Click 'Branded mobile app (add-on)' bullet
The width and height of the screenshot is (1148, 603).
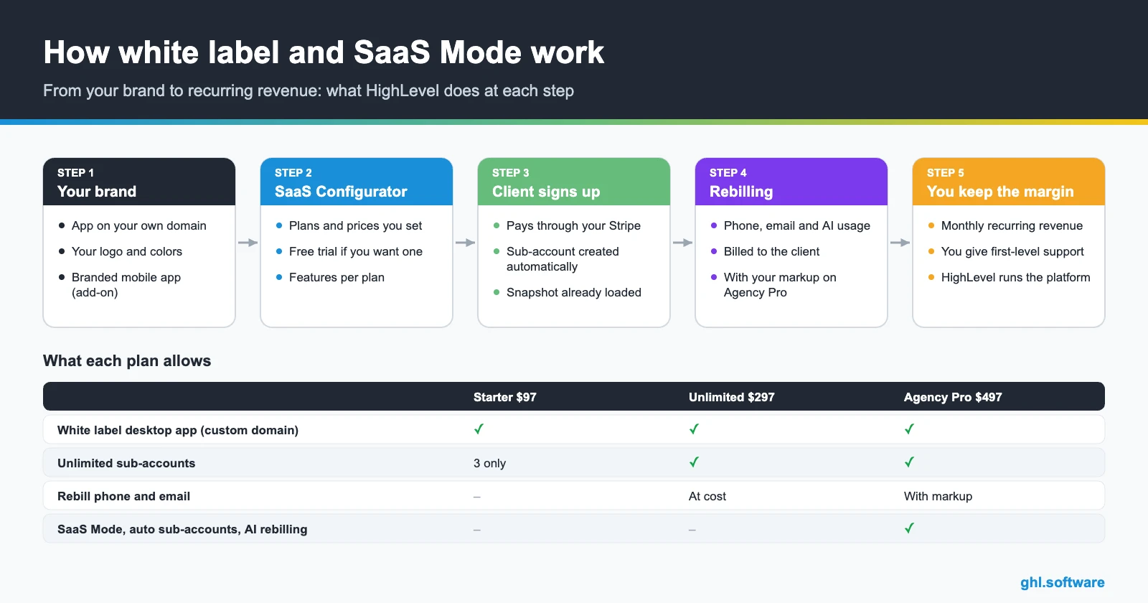[x=126, y=284]
